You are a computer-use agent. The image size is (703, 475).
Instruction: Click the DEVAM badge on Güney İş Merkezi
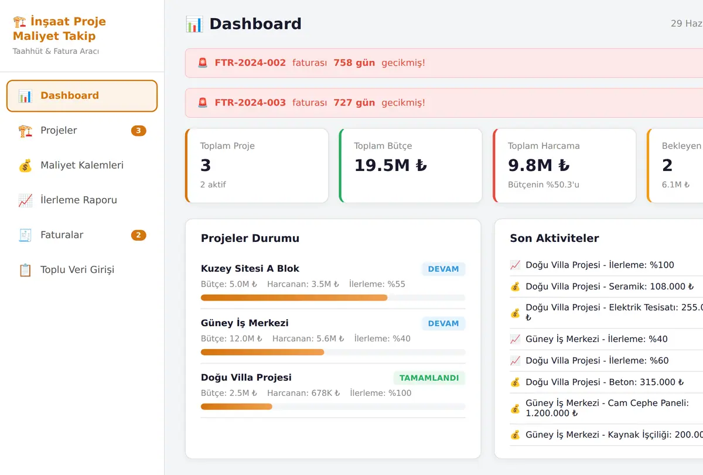443,323
